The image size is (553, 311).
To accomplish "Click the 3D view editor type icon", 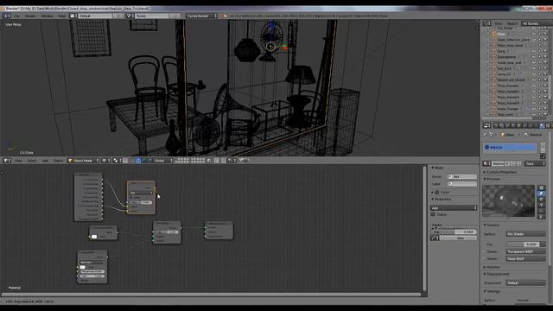I will pos(6,161).
